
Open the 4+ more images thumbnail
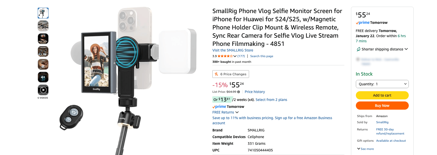click(43, 77)
